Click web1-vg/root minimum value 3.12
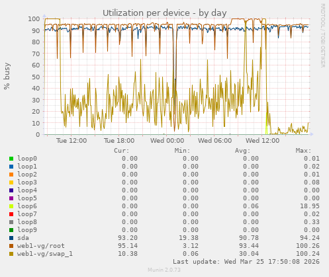Image resolution: width=329 pixels, height=277 pixels. (191, 246)
